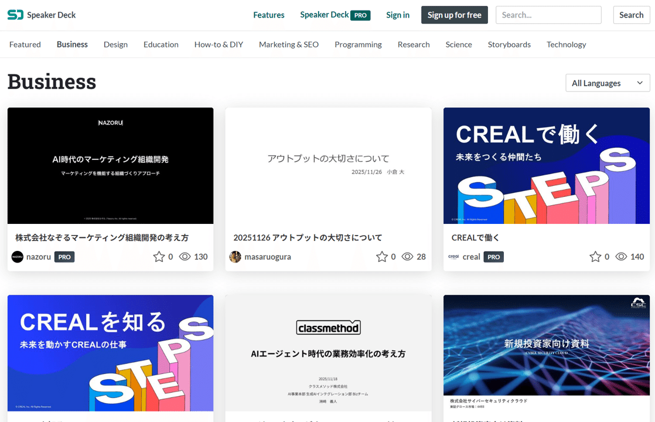The width and height of the screenshot is (655, 422).
Task: Switch to the Technology category tab
Action: [x=566, y=44]
